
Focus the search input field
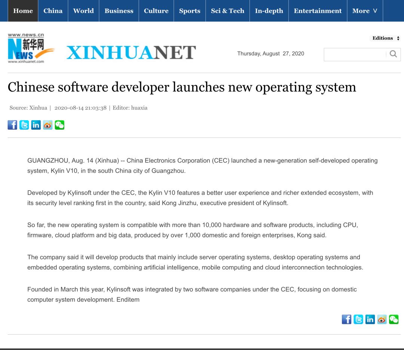tap(355, 54)
